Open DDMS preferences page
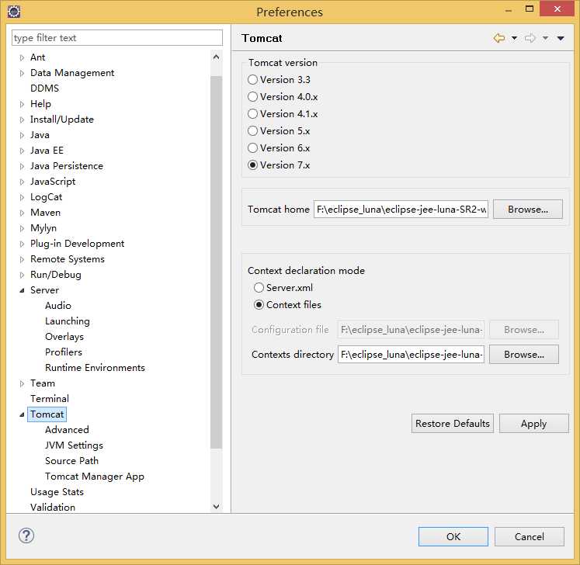Screen dimensions: 580x565 (44, 88)
